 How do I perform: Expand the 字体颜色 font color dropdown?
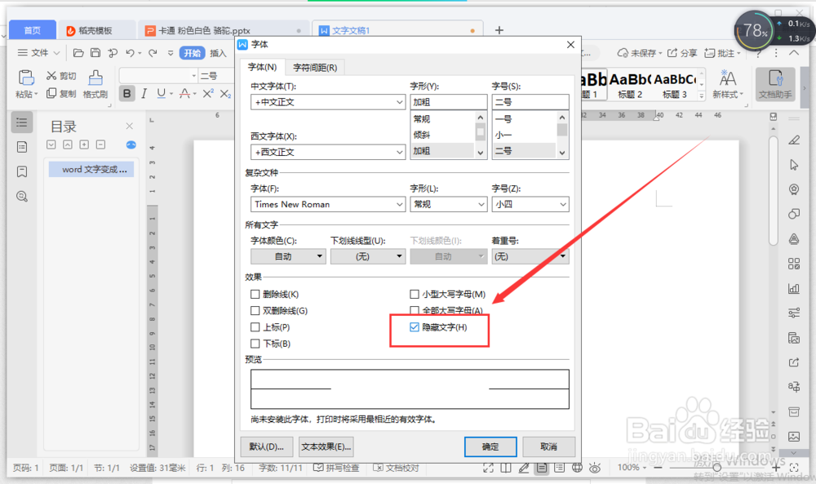(x=287, y=255)
